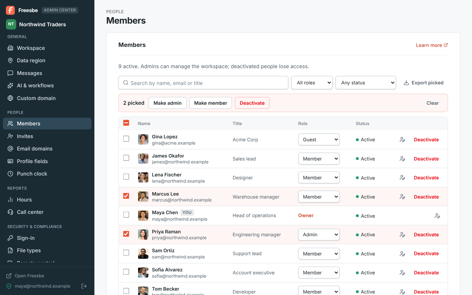Navigate to Email domains
The width and height of the screenshot is (472, 295).
pos(47,149)
